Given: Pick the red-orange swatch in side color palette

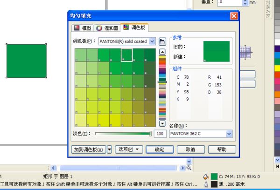Looking at the screenshot, I should point(277,75).
